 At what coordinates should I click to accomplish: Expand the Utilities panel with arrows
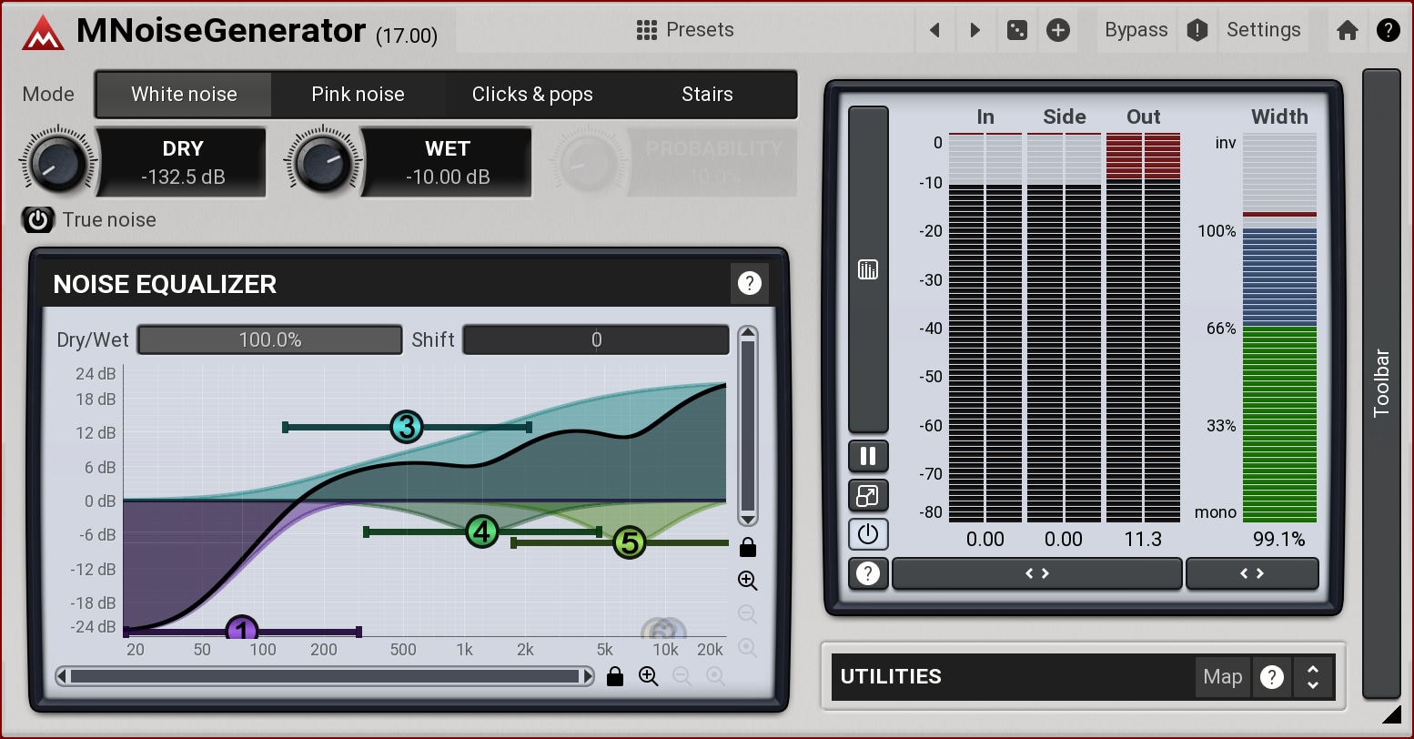pos(1312,676)
